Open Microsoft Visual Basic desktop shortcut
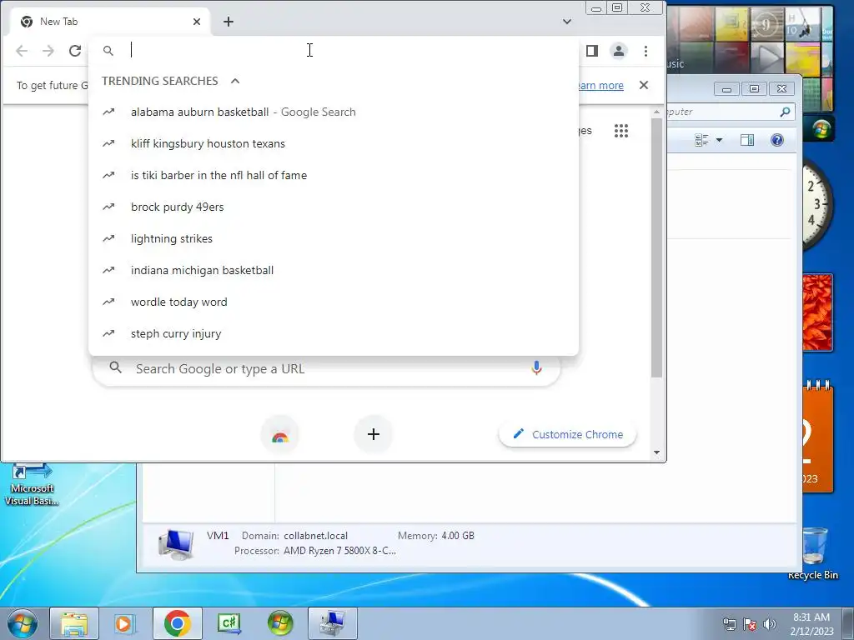The image size is (854, 640). click(x=32, y=484)
